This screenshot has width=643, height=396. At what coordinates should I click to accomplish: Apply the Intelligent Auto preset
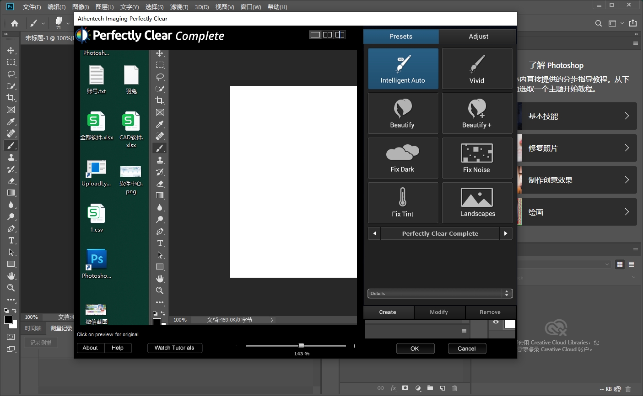pyautogui.click(x=403, y=69)
